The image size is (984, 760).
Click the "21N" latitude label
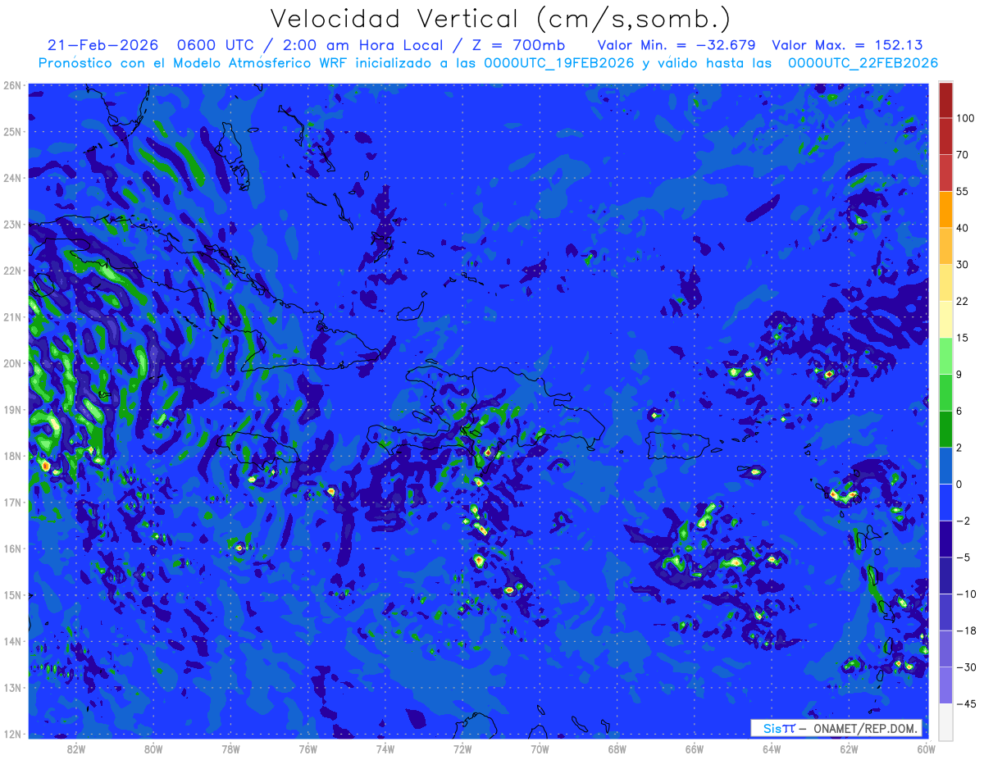tap(12, 316)
